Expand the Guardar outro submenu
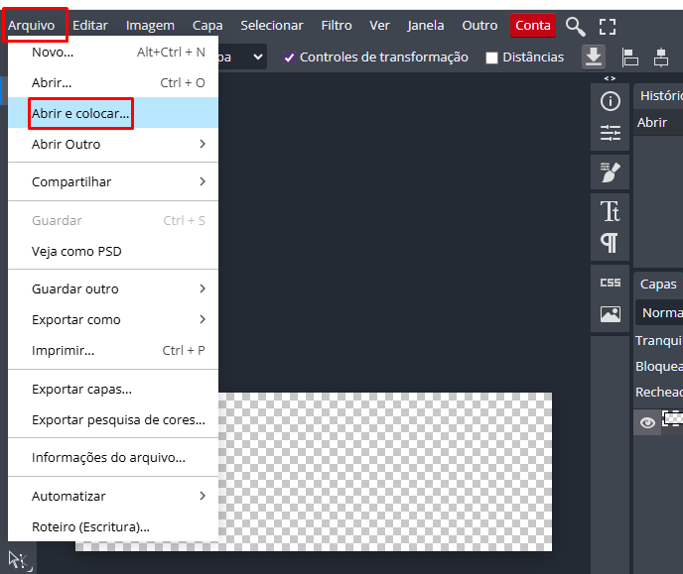 click(113, 288)
